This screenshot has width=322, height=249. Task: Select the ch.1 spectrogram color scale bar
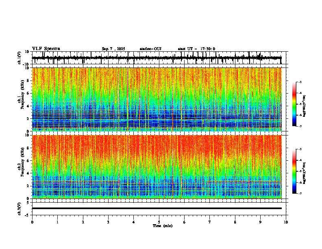tap(294, 104)
